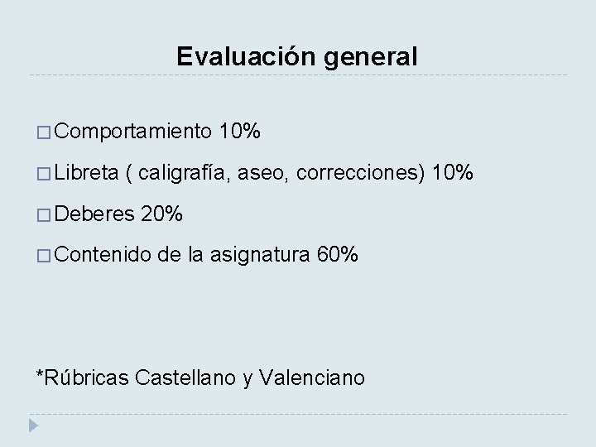Click the 60% value

338,255
